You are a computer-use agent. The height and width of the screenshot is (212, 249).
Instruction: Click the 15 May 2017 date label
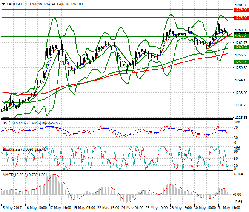[11, 208]
